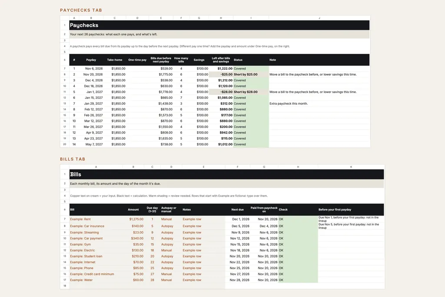The image size is (445, 297).
Task: Click paid-from-paycheck date Dec 4, 2026
Action: (264, 226)
